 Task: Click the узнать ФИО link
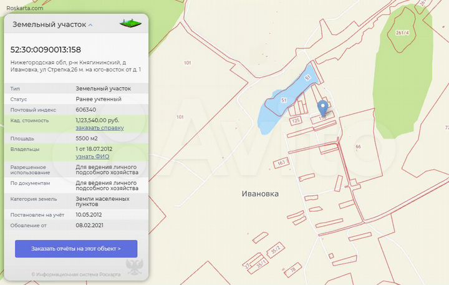pos(92,157)
